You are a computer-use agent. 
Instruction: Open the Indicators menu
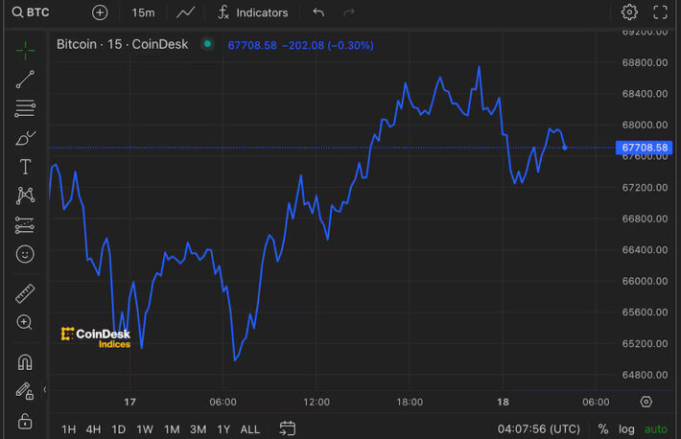pyautogui.click(x=252, y=12)
